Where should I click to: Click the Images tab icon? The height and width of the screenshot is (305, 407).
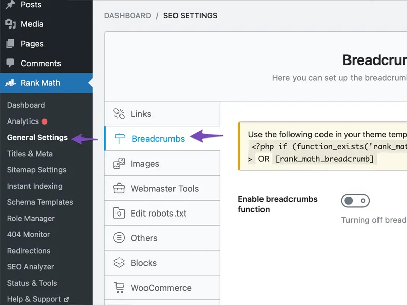pyautogui.click(x=119, y=164)
